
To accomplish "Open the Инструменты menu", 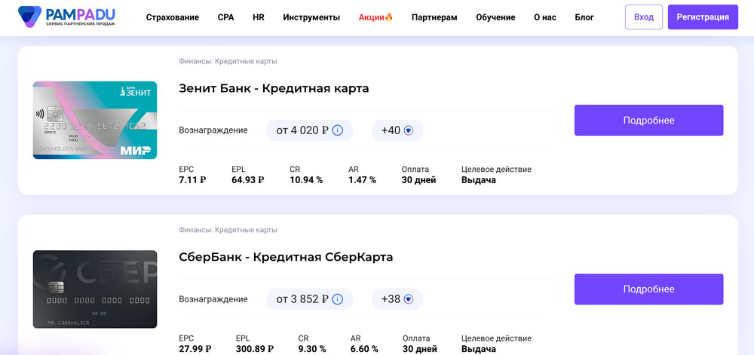I will click(x=311, y=17).
